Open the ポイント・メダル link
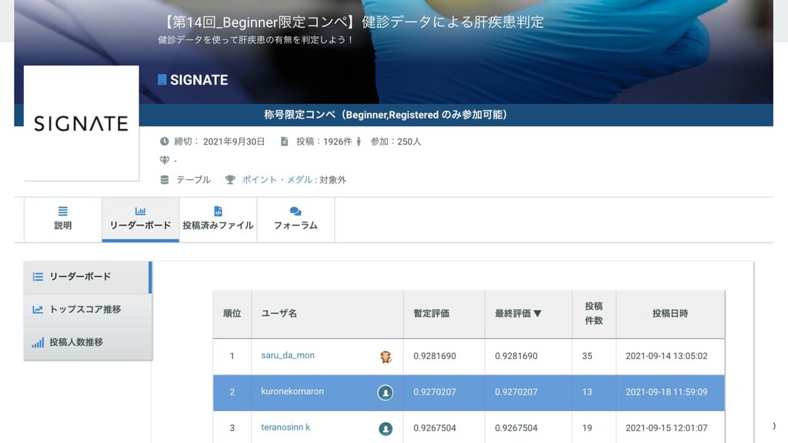 (277, 180)
